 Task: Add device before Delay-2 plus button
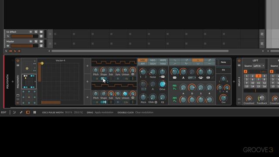pyautogui.click(x=234, y=82)
